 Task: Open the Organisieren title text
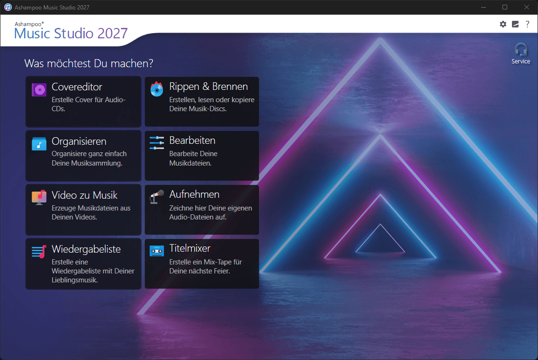pos(79,141)
